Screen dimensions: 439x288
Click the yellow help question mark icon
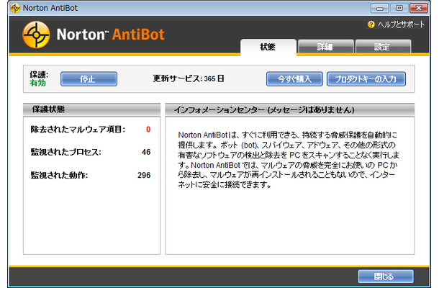pyautogui.click(x=371, y=24)
